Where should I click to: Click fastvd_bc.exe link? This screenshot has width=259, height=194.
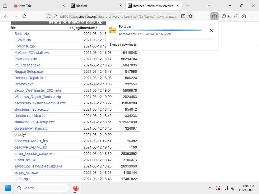[x=25, y=160]
